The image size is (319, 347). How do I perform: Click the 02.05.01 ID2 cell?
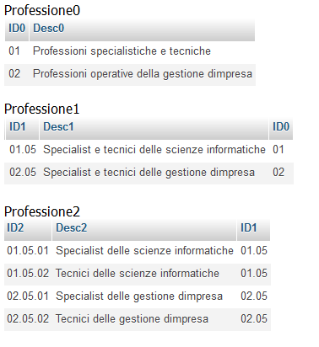[28, 296]
